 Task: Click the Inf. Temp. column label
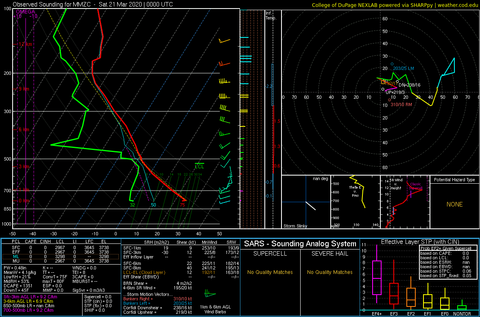click(x=271, y=15)
